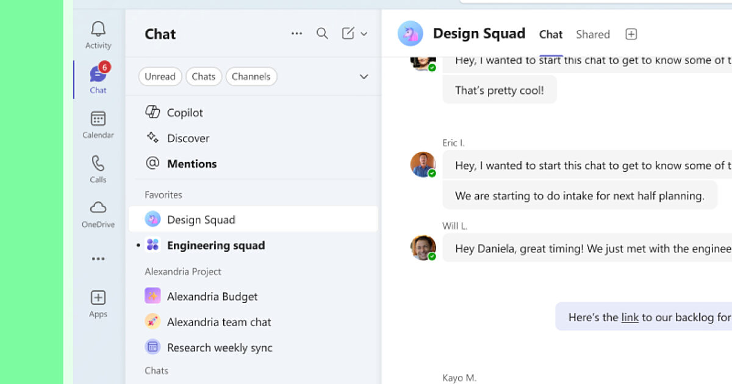Collapse the Alexandria Project section
This screenshot has height=384, width=732.
pyautogui.click(x=183, y=272)
